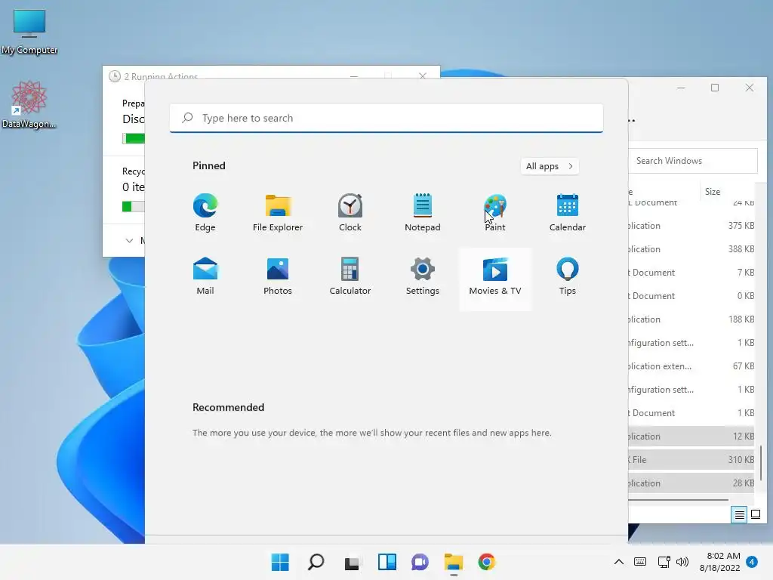773x580 pixels.
Task: Open Teams Chat from the taskbar
Action: pyautogui.click(x=420, y=562)
